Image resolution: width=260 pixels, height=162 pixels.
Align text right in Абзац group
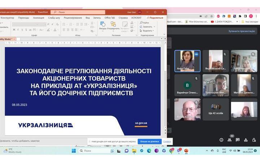point(72,30)
